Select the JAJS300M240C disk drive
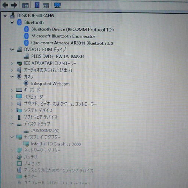This screenshot has width=188, height=188. click(45, 131)
